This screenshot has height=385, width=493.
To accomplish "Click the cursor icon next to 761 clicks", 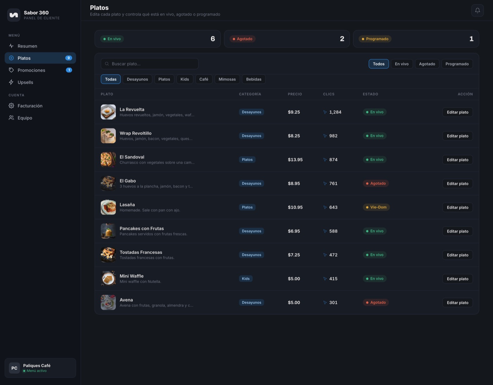I will click(x=325, y=183).
